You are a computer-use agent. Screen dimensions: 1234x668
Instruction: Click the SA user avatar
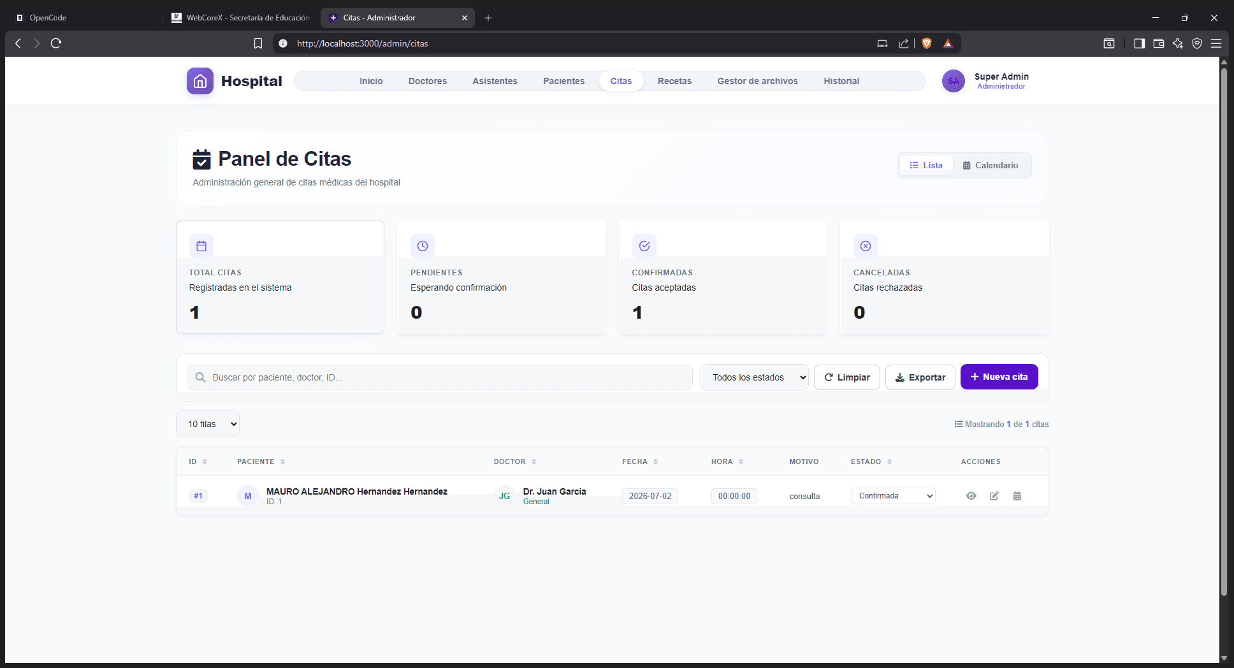(954, 81)
